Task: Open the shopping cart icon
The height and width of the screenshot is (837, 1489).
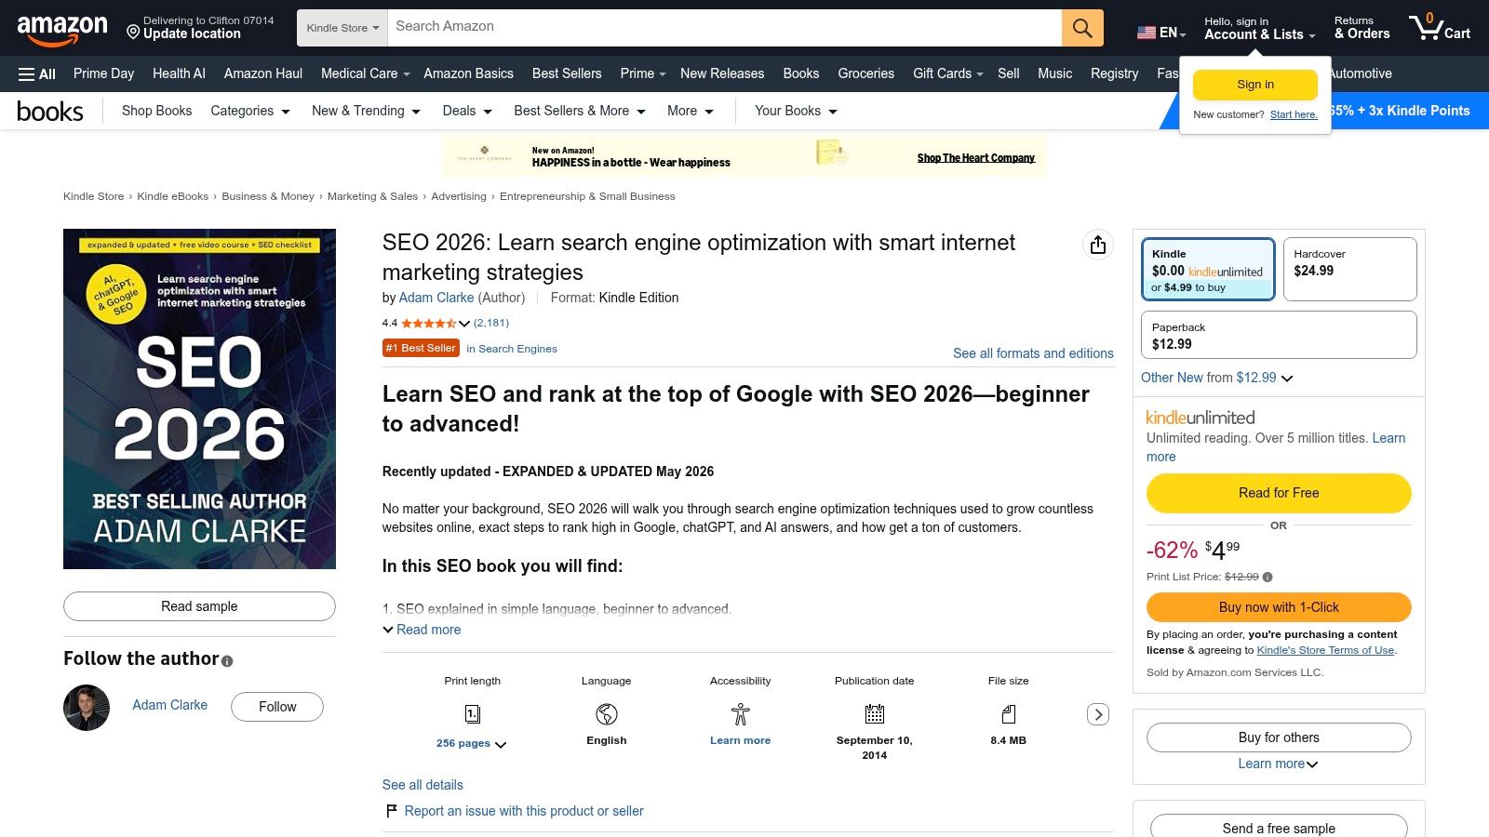Action: pos(1439,27)
